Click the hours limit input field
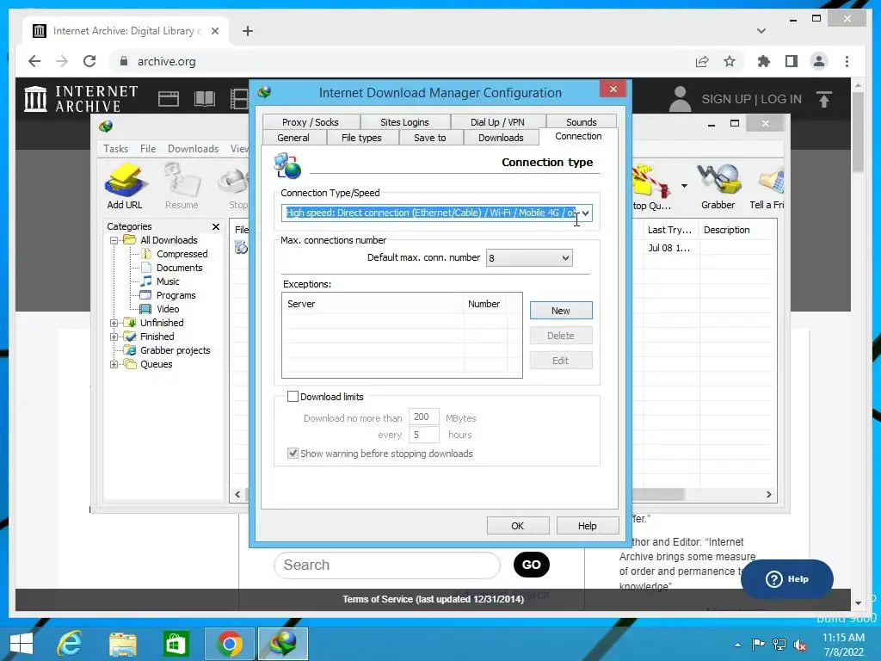This screenshot has width=881, height=661. coord(423,435)
